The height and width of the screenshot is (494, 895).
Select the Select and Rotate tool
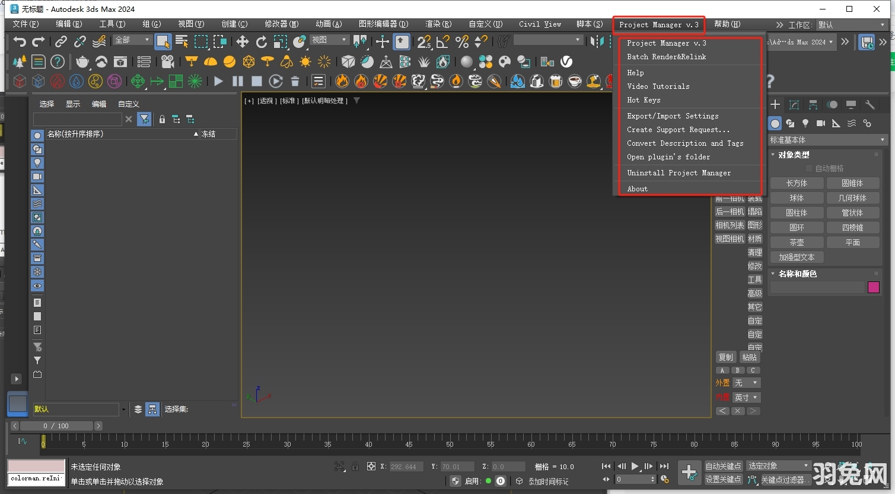(x=261, y=41)
